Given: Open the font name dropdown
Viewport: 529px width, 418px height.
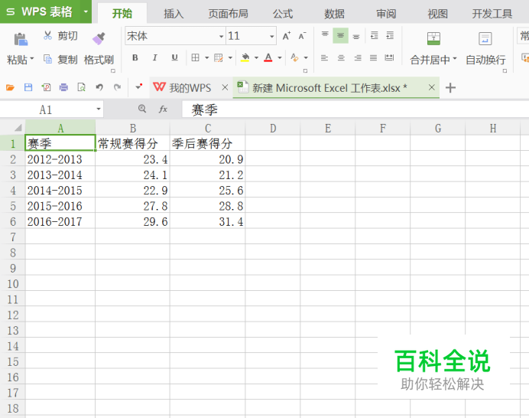Looking at the screenshot, I should pyautogui.click(x=222, y=36).
